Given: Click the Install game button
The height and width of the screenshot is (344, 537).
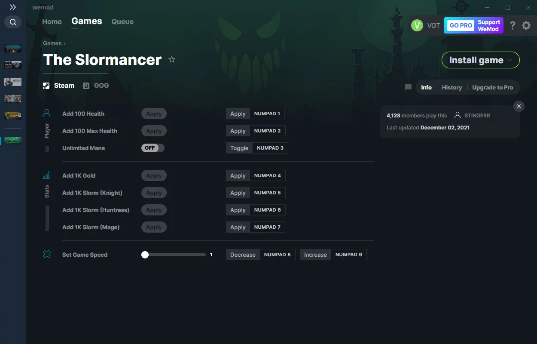Looking at the screenshot, I should 481,60.
